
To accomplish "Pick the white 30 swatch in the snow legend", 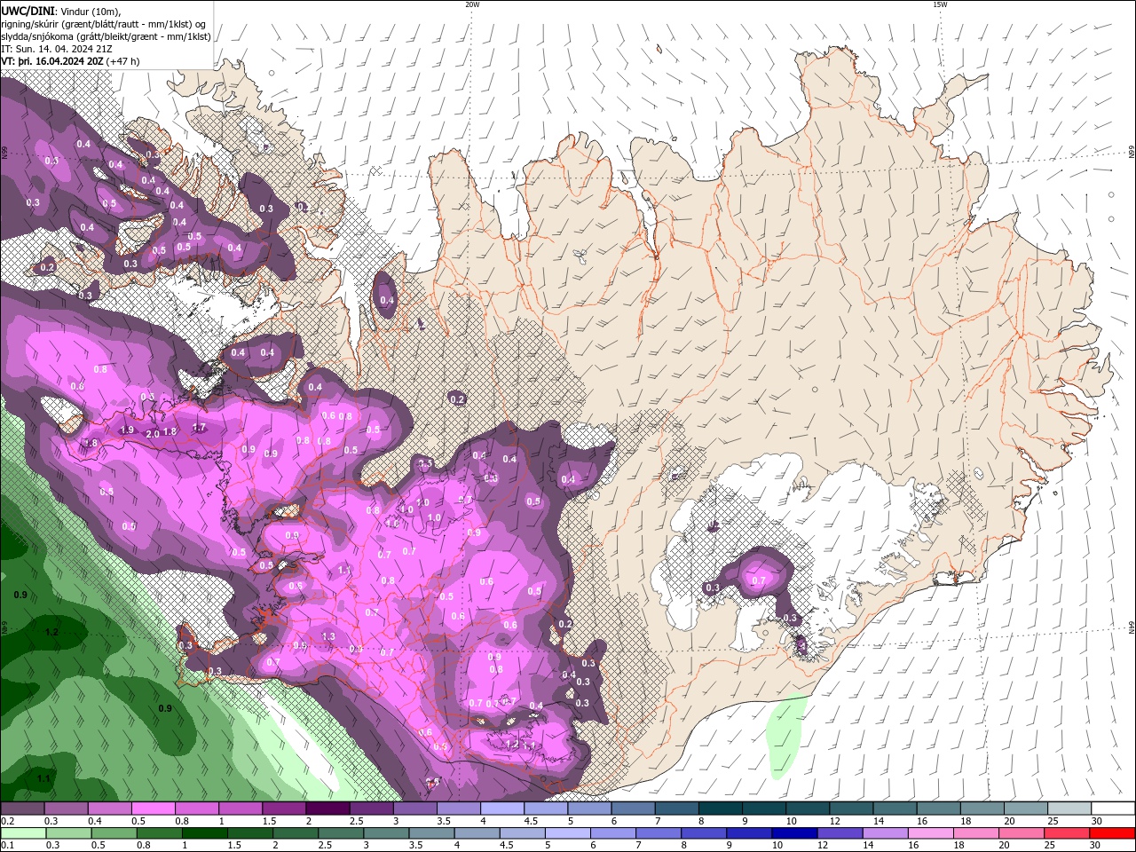I will (x=1113, y=809).
